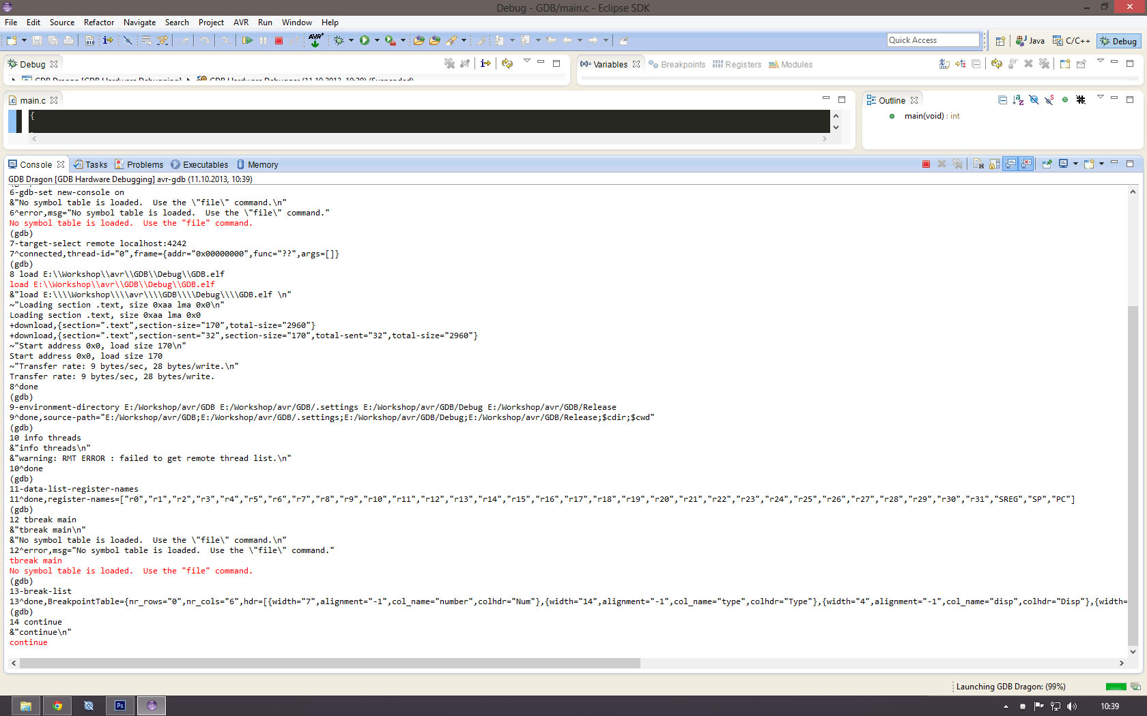
Task: Click the New file toolbar icon
Action: pyautogui.click(x=12, y=41)
